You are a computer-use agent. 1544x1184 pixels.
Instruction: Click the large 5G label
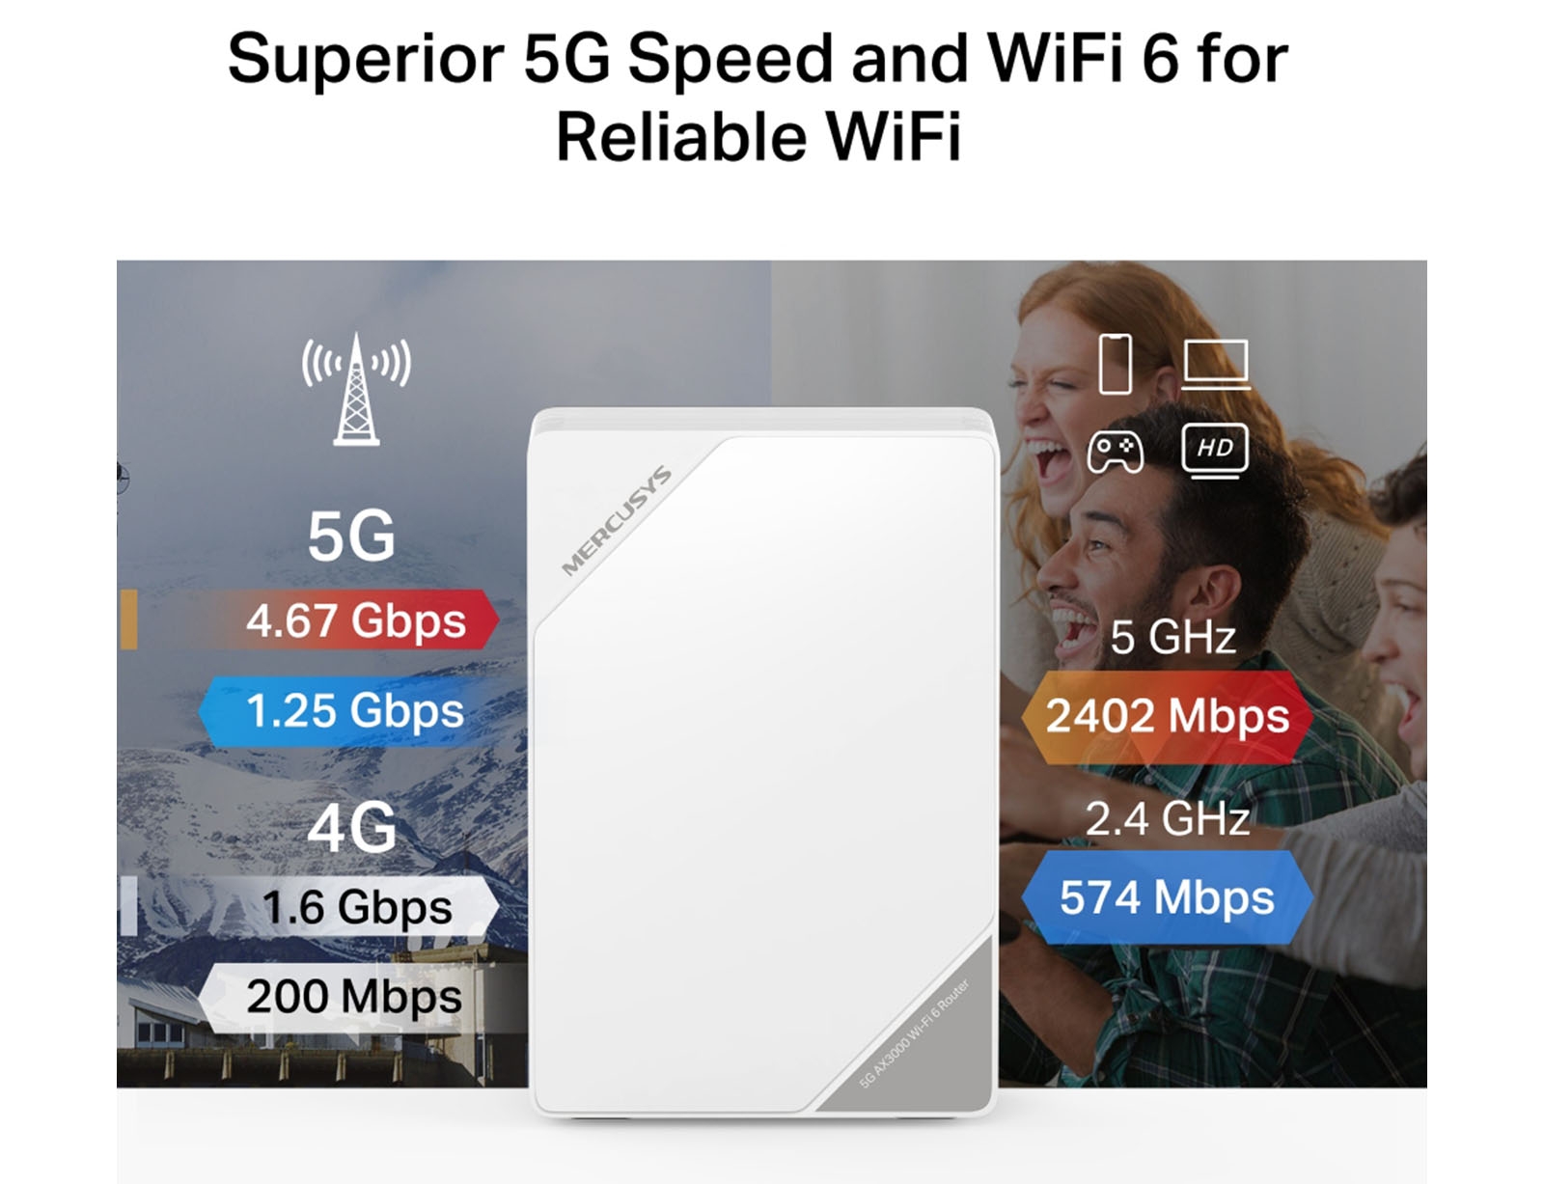click(351, 537)
